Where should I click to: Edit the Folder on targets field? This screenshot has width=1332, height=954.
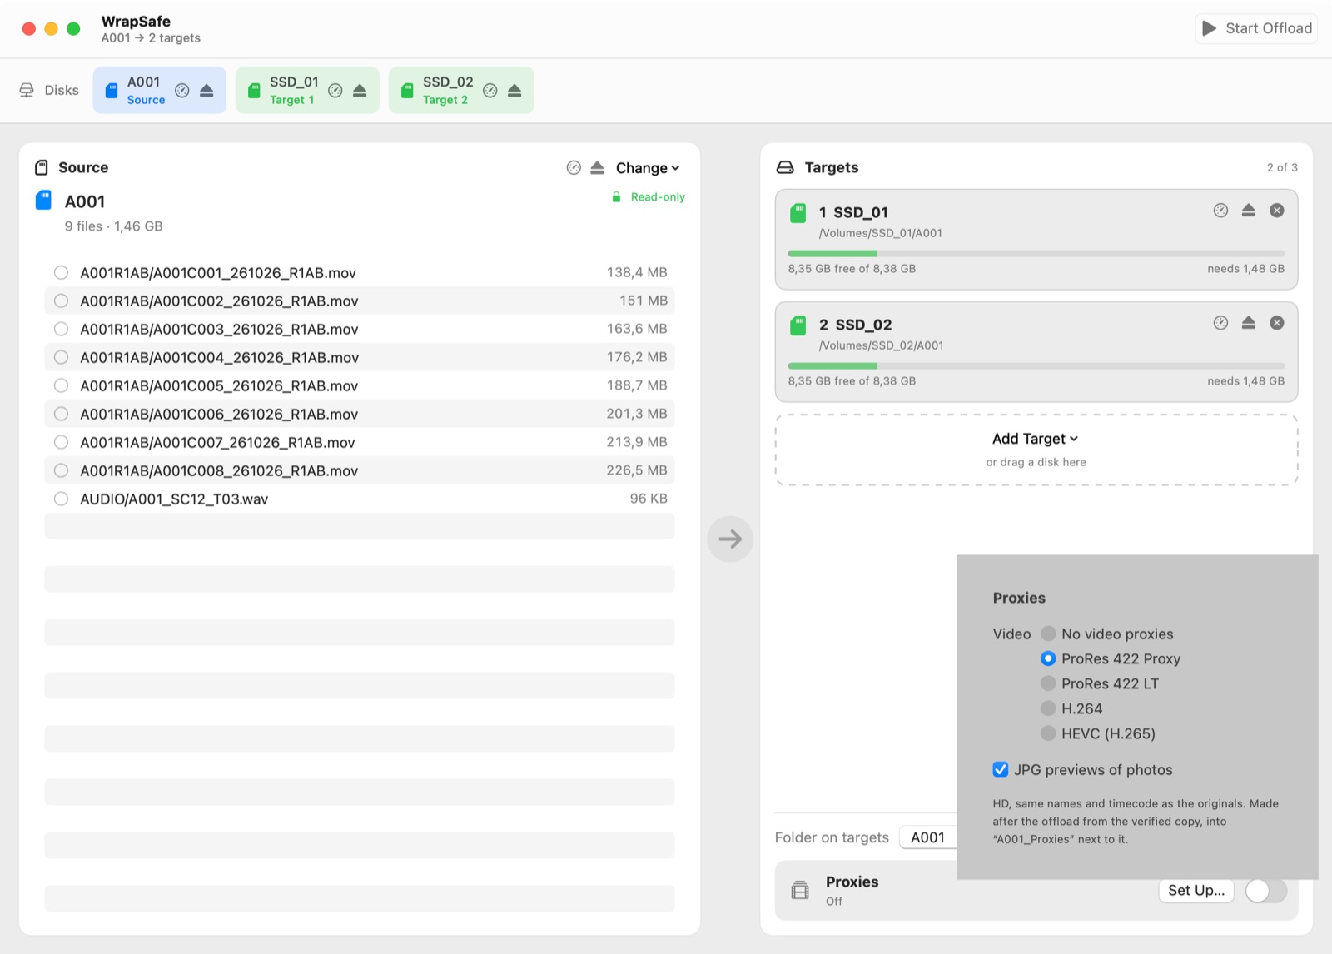tap(927, 837)
